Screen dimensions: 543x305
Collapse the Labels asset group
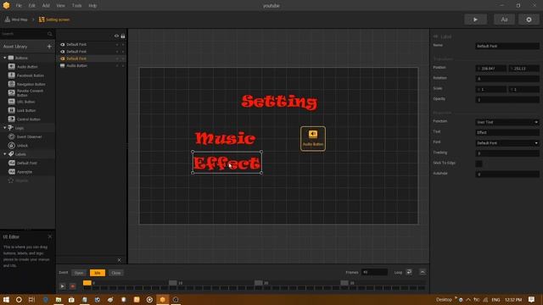[x=5, y=154]
